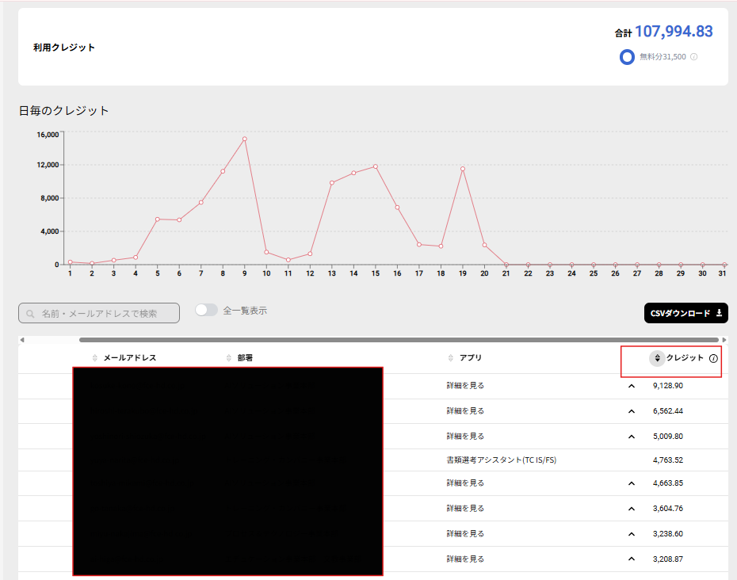Select the day 9 peak chart point
The width and height of the screenshot is (737, 580).
[x=245, y=139]
